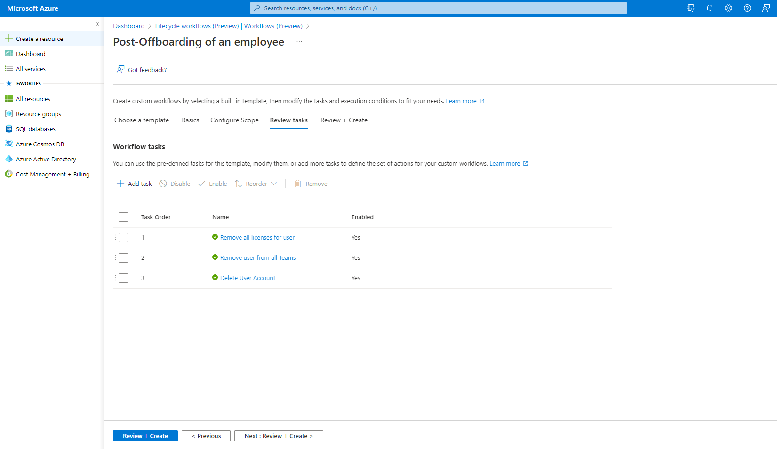The image size is (777, 449).
Task: Open the Cloud Shell icon in header
Action: 690,8
